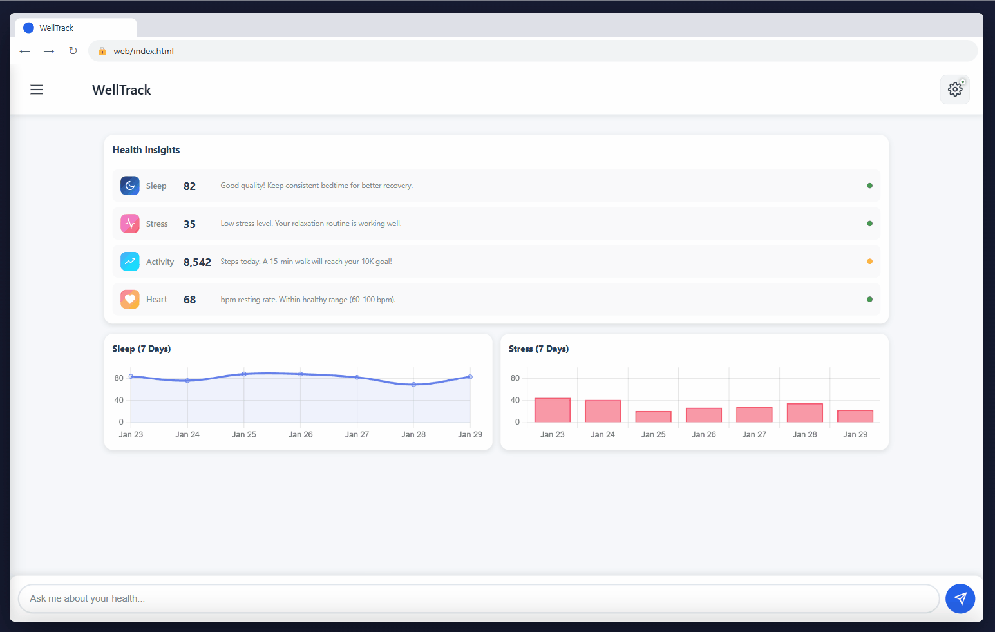
Task: Click the browser forward arrow
Action: tap(49, 51)
